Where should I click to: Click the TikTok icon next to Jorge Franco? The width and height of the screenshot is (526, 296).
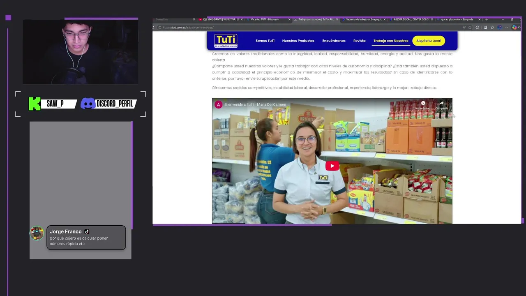87,231
